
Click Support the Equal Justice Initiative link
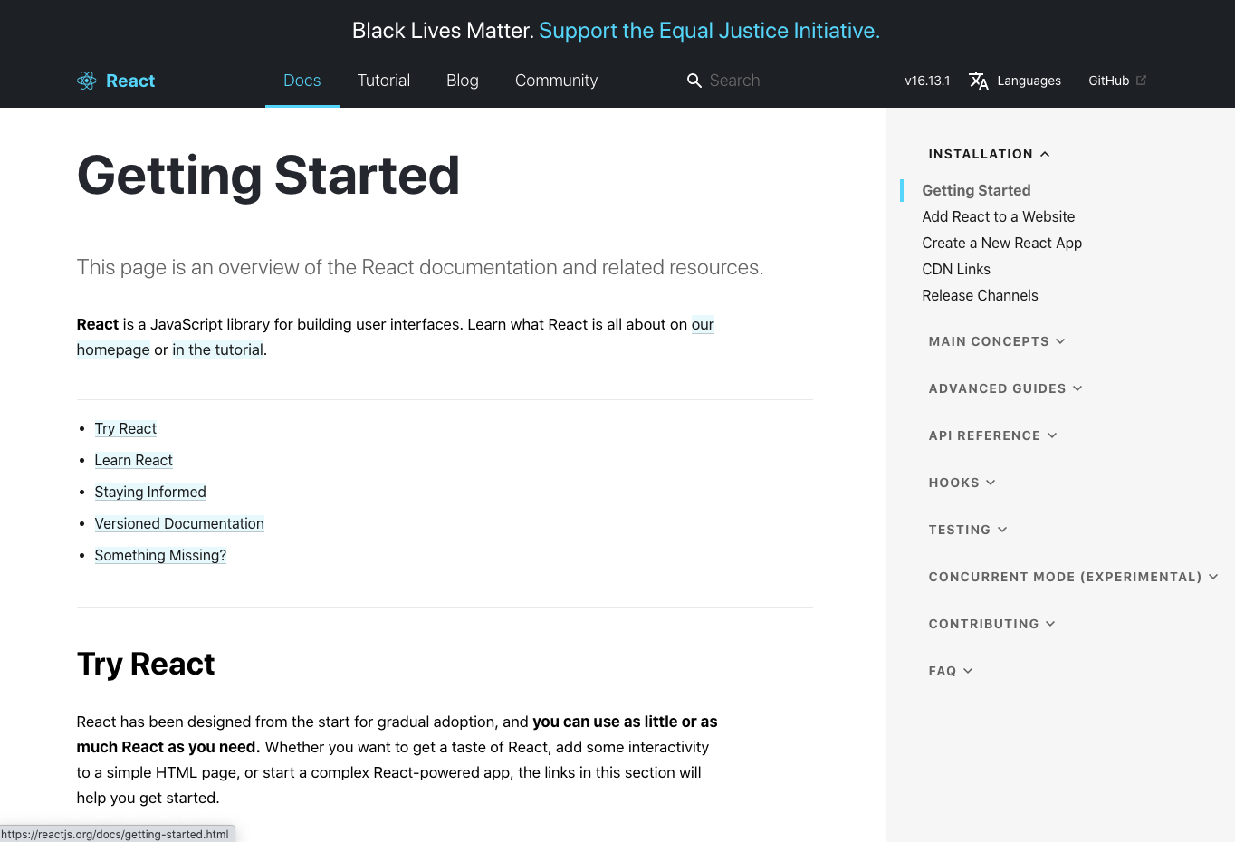pos(710,31)
